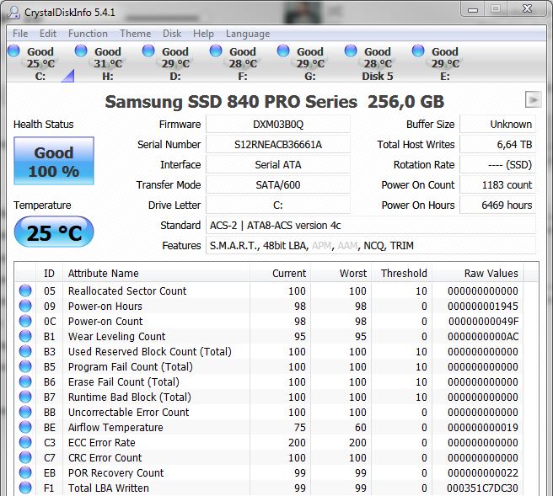
Task: Click raw value 000000001945
Action: [483, 307]
